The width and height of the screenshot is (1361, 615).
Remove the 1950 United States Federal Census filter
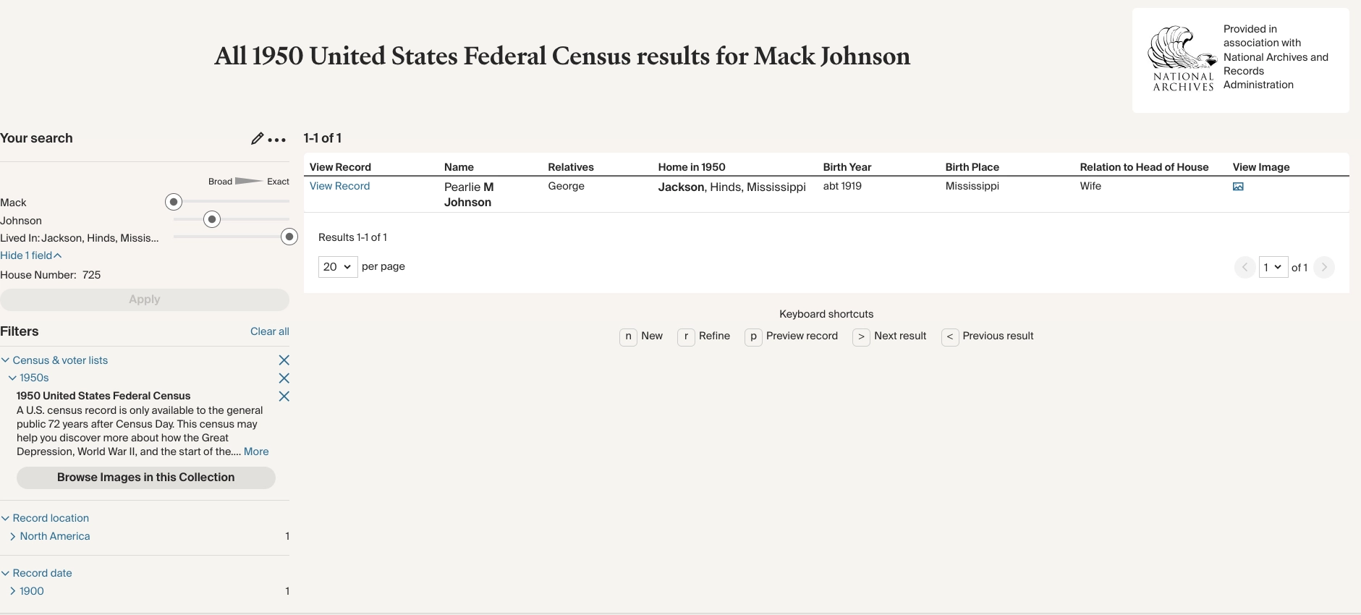(x=284, y=396)
